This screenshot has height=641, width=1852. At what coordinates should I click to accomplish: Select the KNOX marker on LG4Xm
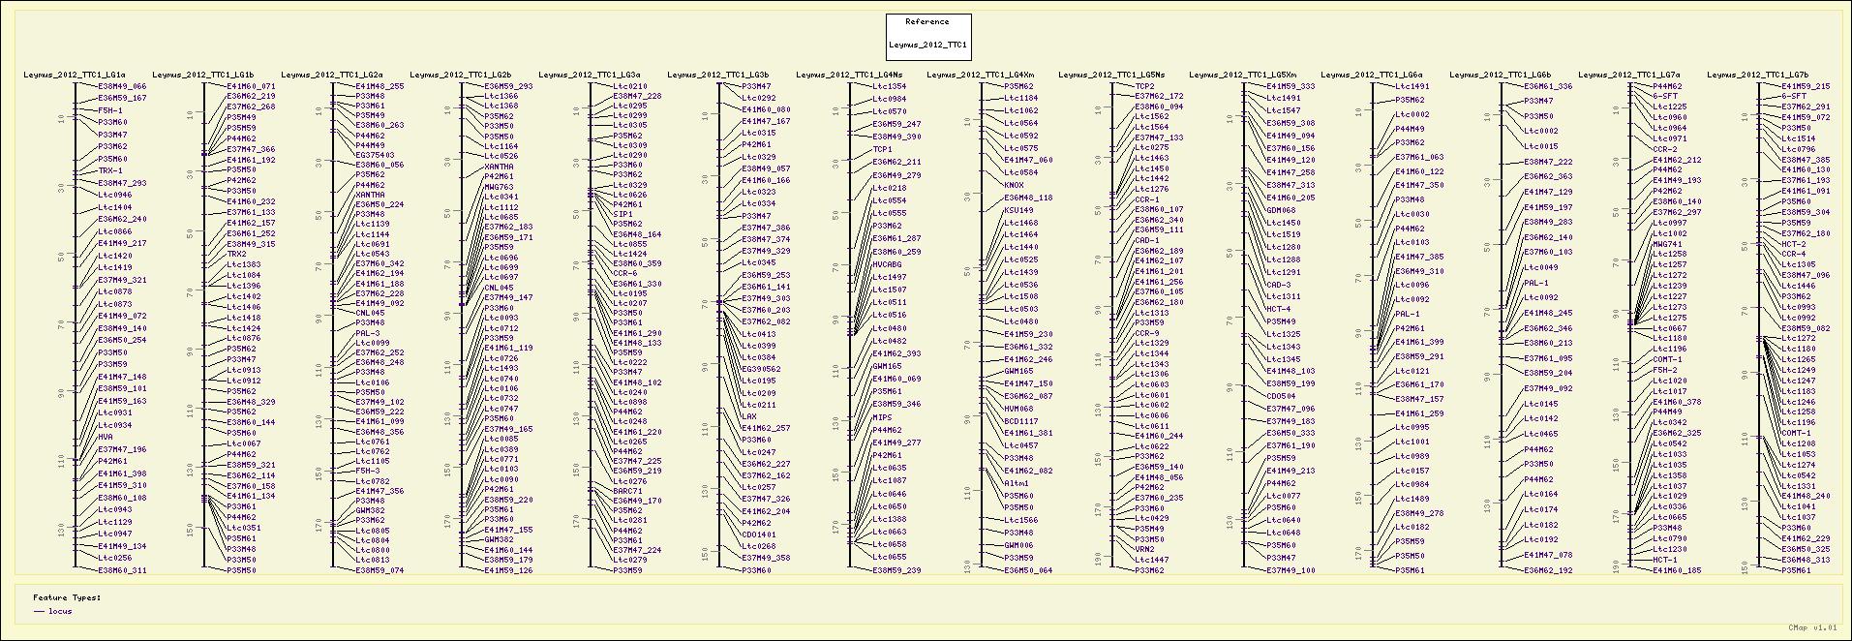click(1014, 185)
